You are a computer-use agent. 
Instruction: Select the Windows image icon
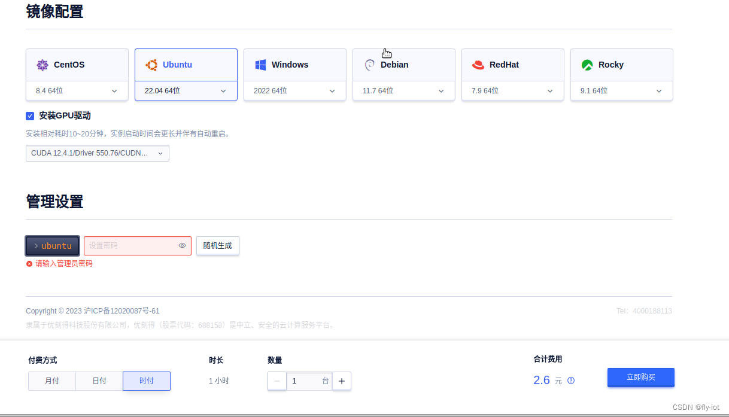pos(260,64)
